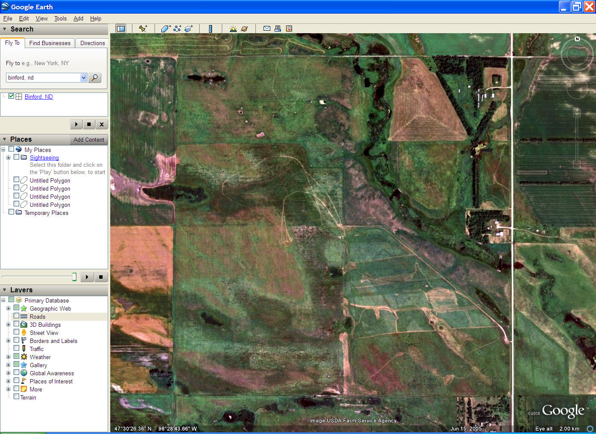Image resolution: width=596 pixels, height=434 pixels.
Task: Click the Places tour play button
Action: pos(87,277)
